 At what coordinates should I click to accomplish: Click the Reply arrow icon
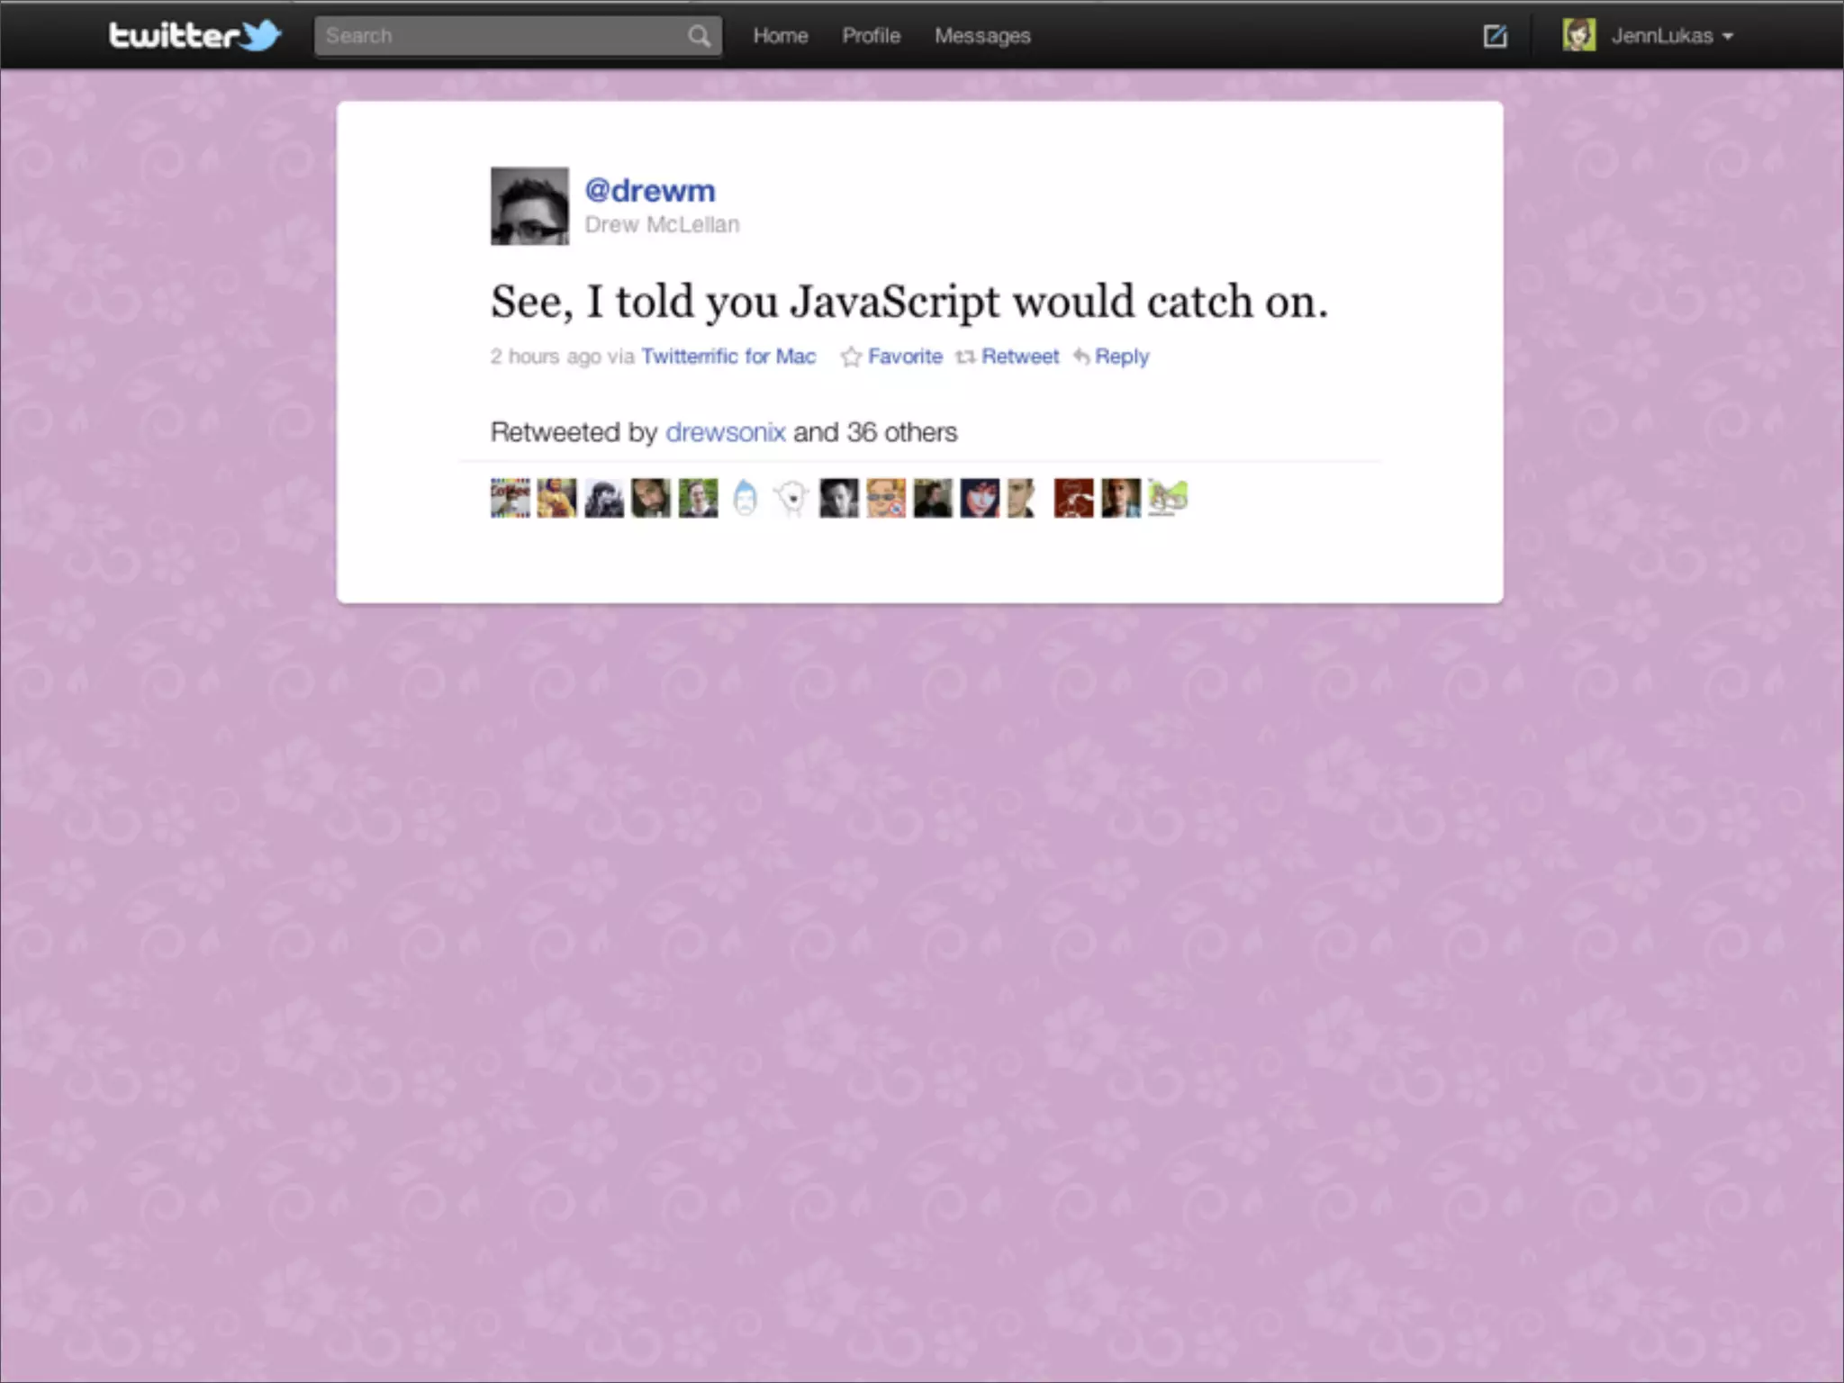point(1081,357)
